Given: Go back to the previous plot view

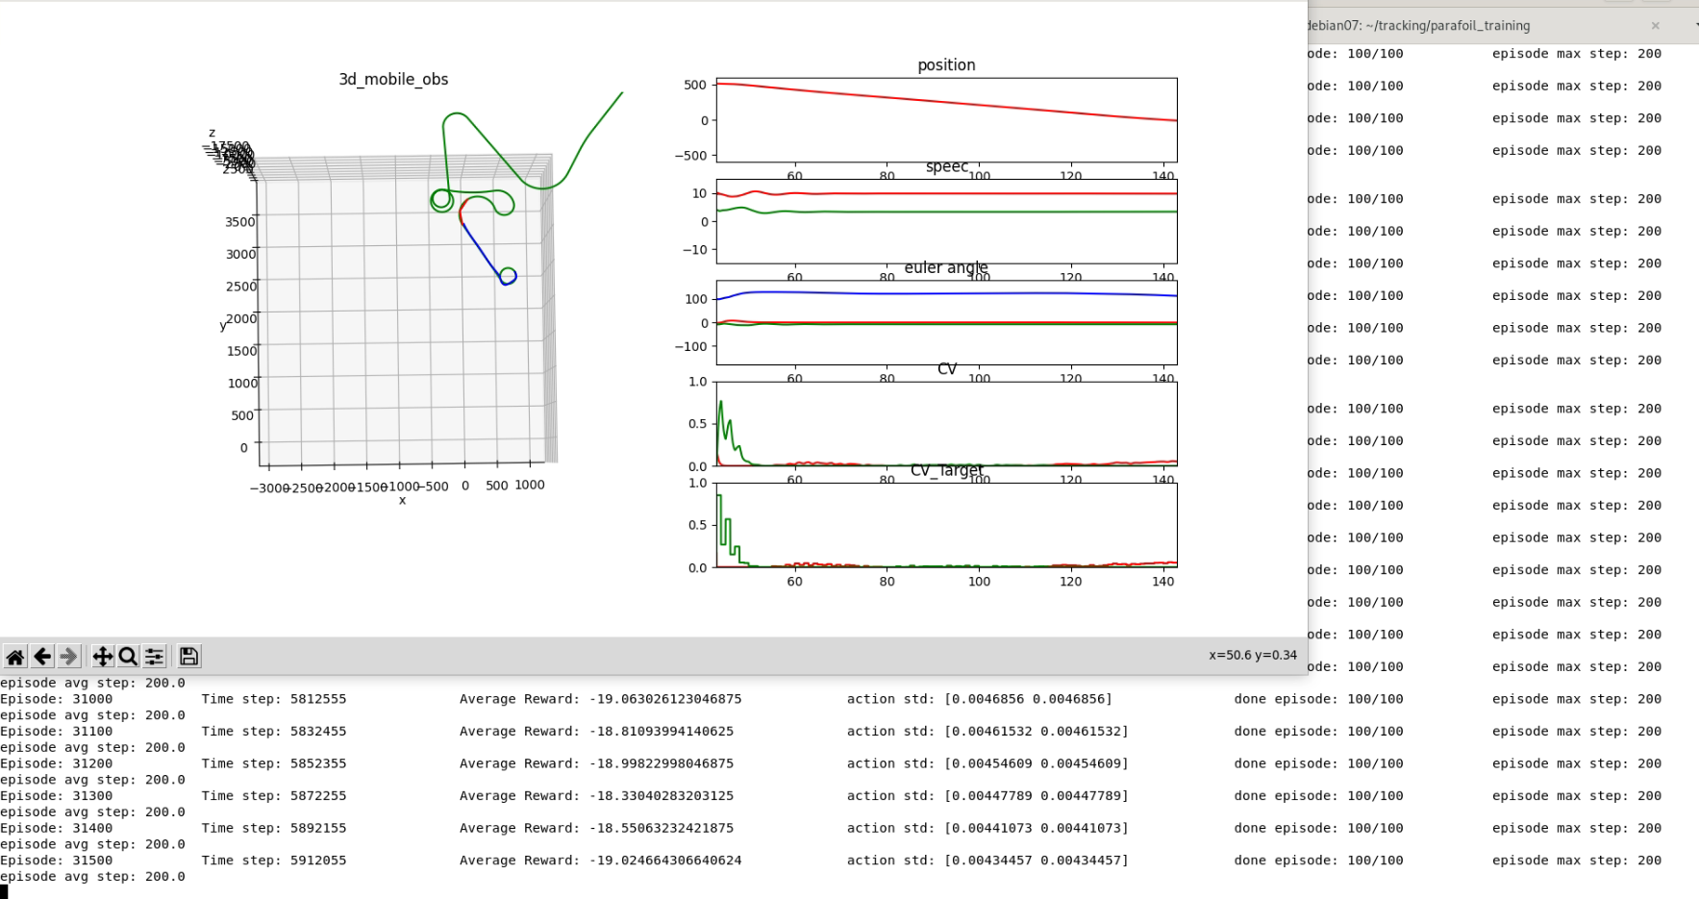Looking at the screenshot, I should pyautogui.click(x=42, y=657).
